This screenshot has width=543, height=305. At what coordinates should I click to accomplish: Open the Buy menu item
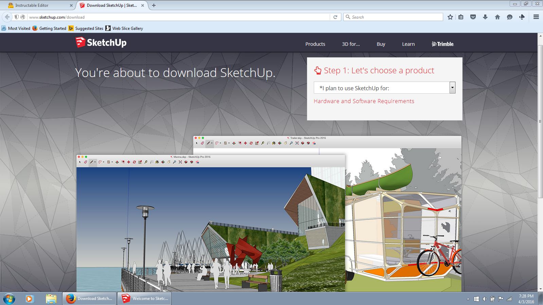(381, 44)
